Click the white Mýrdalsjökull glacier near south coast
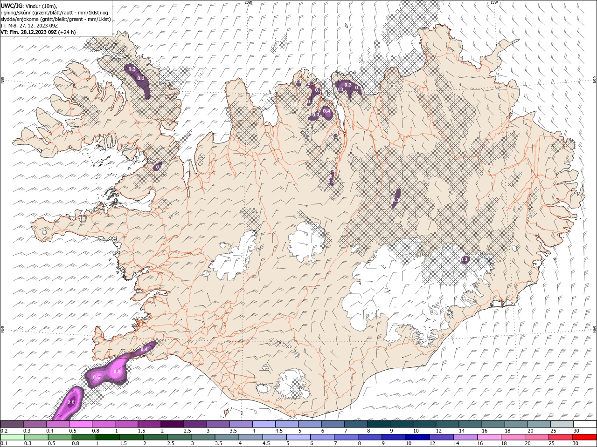597x447 pixels. [292, 384]
